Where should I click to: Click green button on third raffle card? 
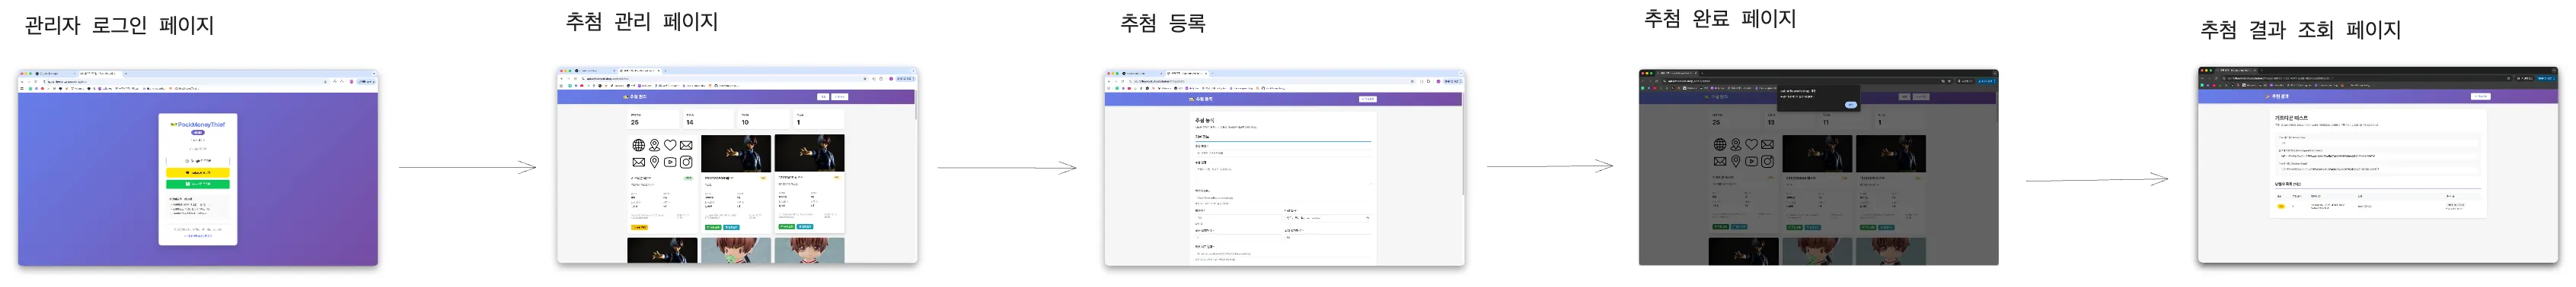click(x=786, y=226)
